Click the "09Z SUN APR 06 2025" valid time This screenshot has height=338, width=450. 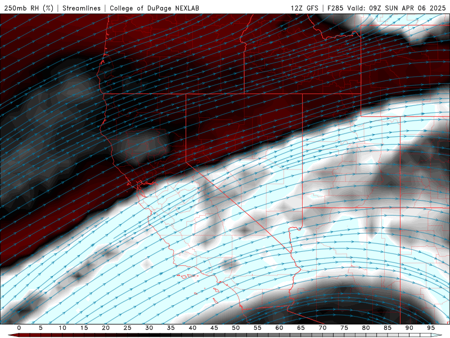[x=407, y=8]
